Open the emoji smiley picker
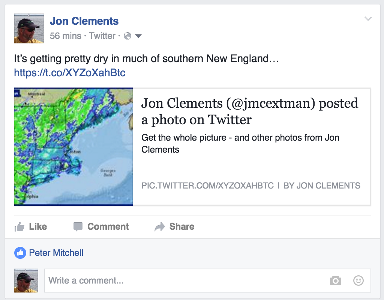384x300 pixels. [358, 281]
